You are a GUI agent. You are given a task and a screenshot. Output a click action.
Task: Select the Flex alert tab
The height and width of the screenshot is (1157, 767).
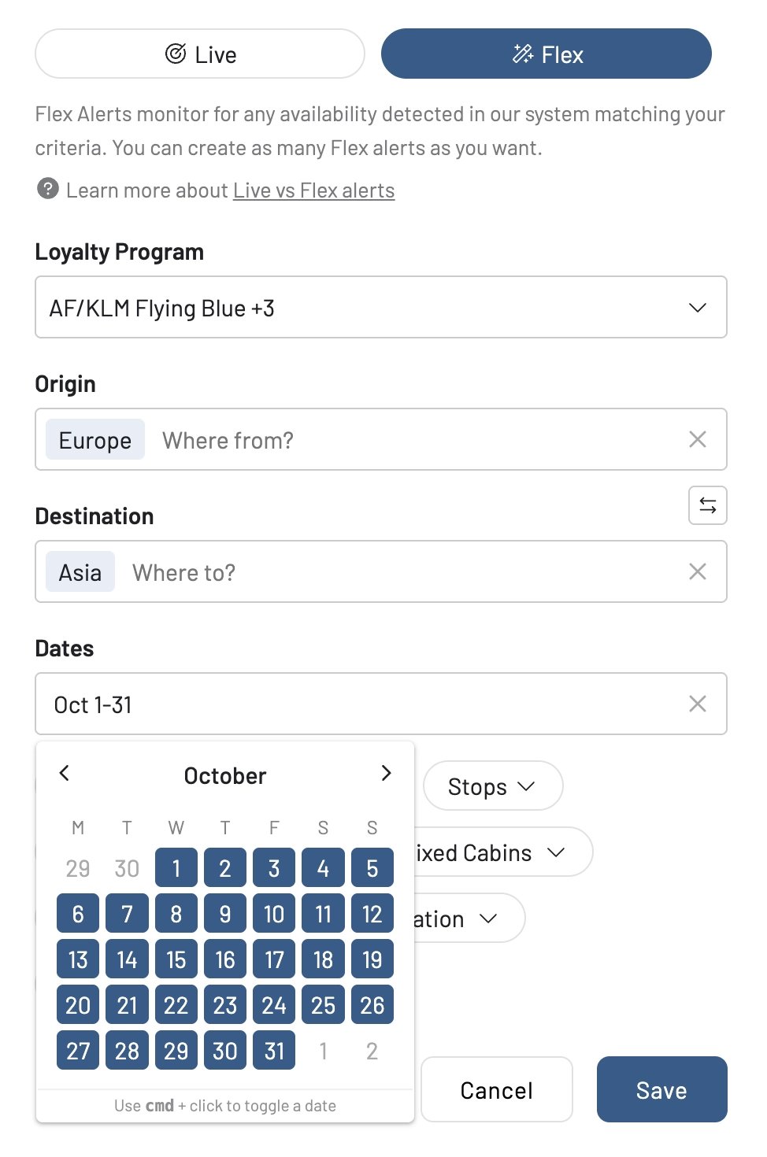click(547, 54)
